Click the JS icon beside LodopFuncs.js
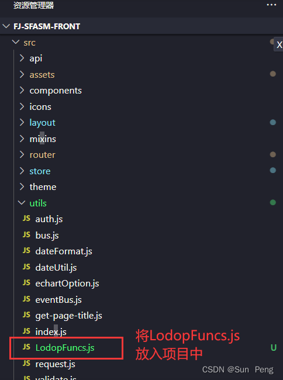283x380 pixels. pos(26,347)
